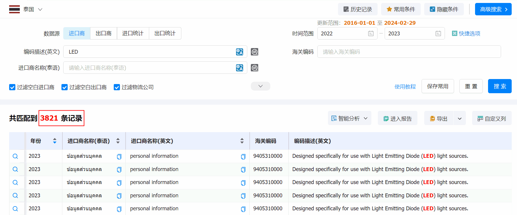
Task: Open 使用教程 link
Action: 405,86
